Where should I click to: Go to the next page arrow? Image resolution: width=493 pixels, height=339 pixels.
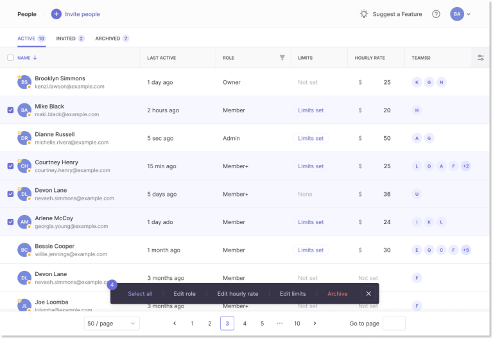point(315,324)
